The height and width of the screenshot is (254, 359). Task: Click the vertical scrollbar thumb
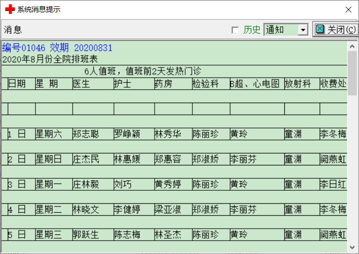pos(352,73)
